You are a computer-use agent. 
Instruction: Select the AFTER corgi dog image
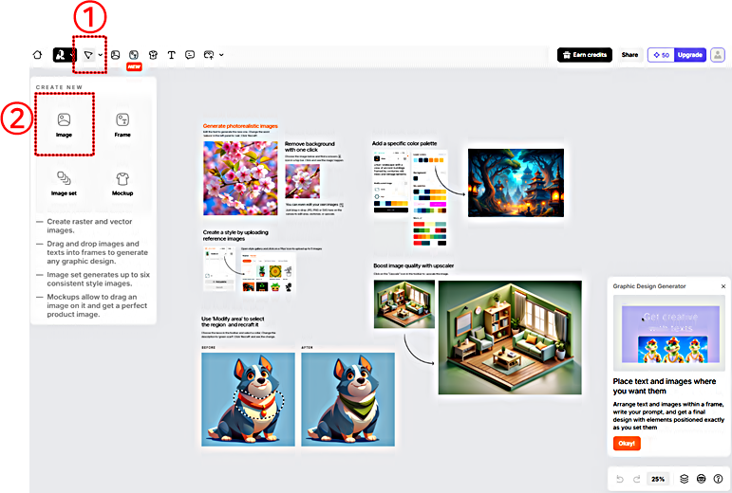pos(347,399)
